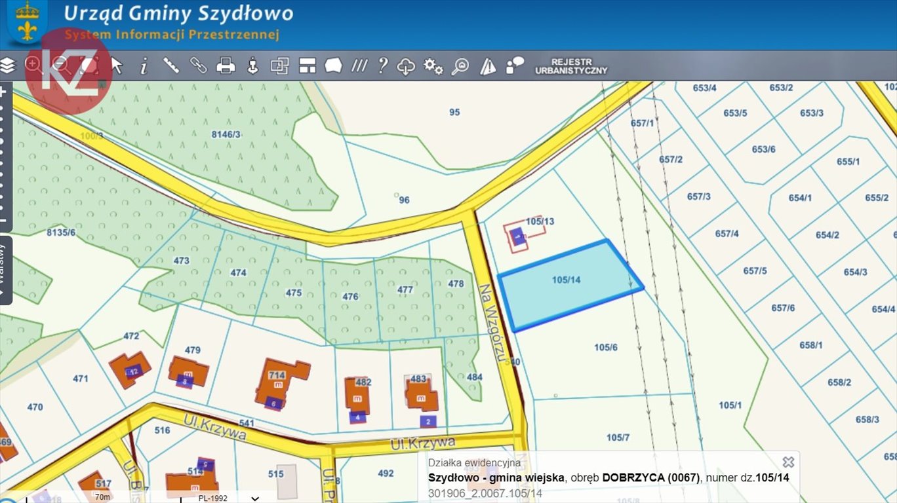
Task: Click parcel label 654/2
Action: [827, 234]
